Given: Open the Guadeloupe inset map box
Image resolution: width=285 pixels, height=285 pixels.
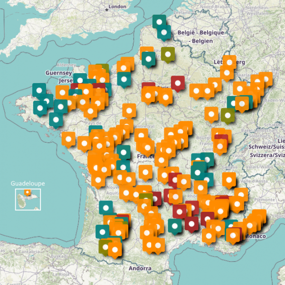Looking at the screenshot, I should 28,199.
